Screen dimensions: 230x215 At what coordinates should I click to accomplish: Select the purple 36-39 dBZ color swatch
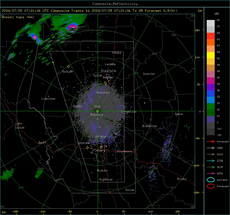click(211, 87)
